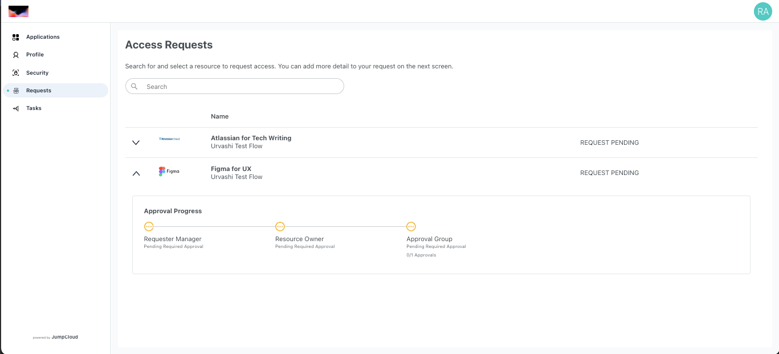
Task: Click the approval progress line between steps
Action: [214, 226]
